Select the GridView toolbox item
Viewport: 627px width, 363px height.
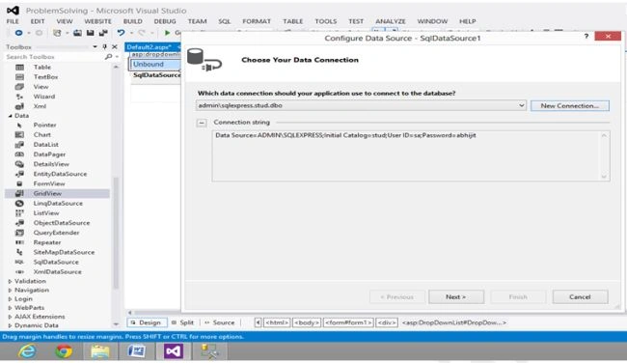[57, 193]
